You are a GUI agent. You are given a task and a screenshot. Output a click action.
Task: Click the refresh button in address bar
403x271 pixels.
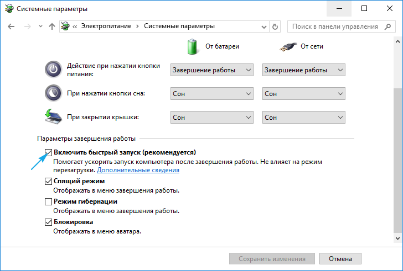tap(276, 26)
